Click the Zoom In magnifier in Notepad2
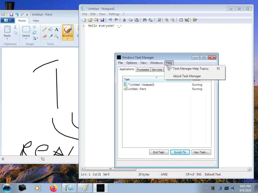258x193 pixels. coord(167,20)
